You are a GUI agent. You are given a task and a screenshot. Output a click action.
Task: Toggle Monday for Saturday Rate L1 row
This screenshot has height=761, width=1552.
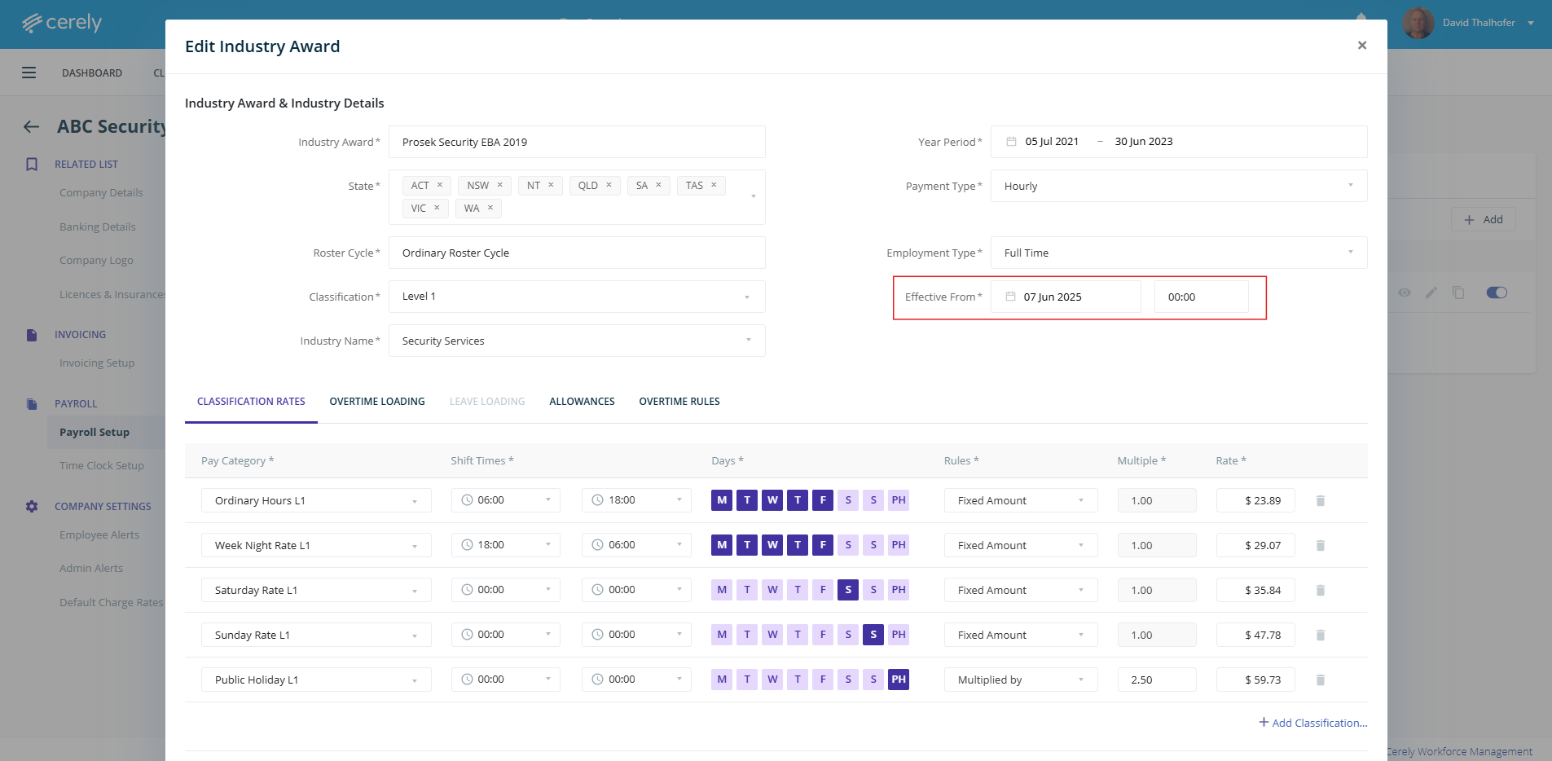721,590
